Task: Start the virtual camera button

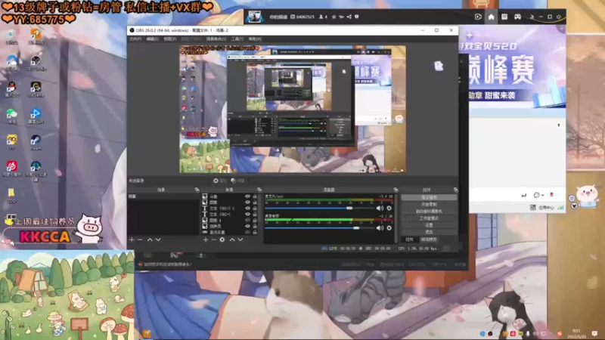Action: click(429, 212)
